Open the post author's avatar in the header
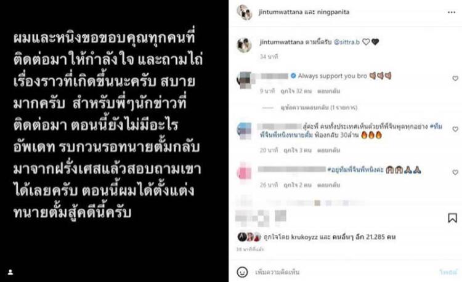462x282 pixels. (x=245, y=12)
